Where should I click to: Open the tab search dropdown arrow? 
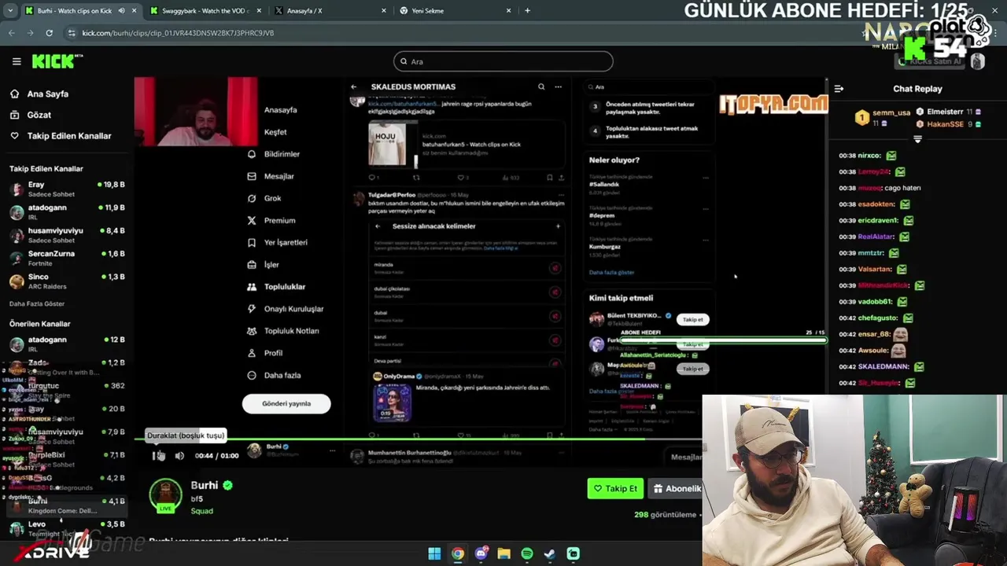pos(9,11)
